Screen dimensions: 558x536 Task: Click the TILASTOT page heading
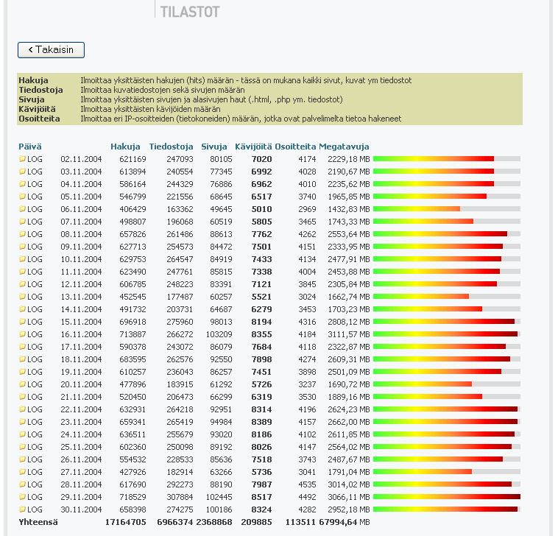click(190, 12)
